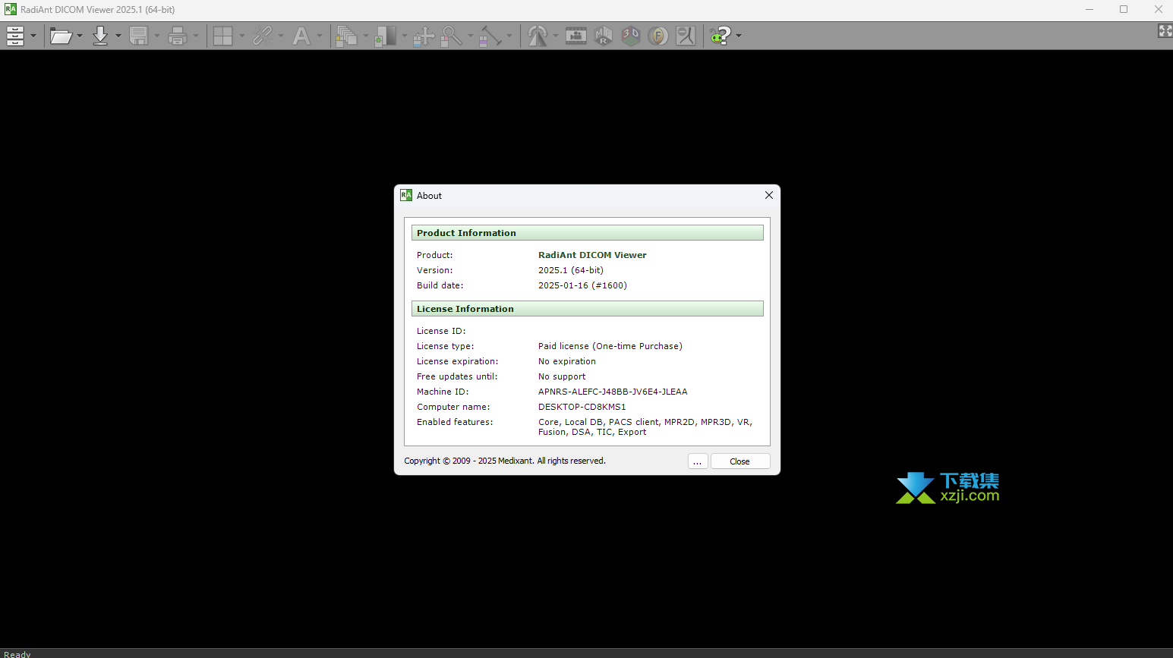
Task: Click the Close button in About dialog
Action: click(x=739, y=461)
